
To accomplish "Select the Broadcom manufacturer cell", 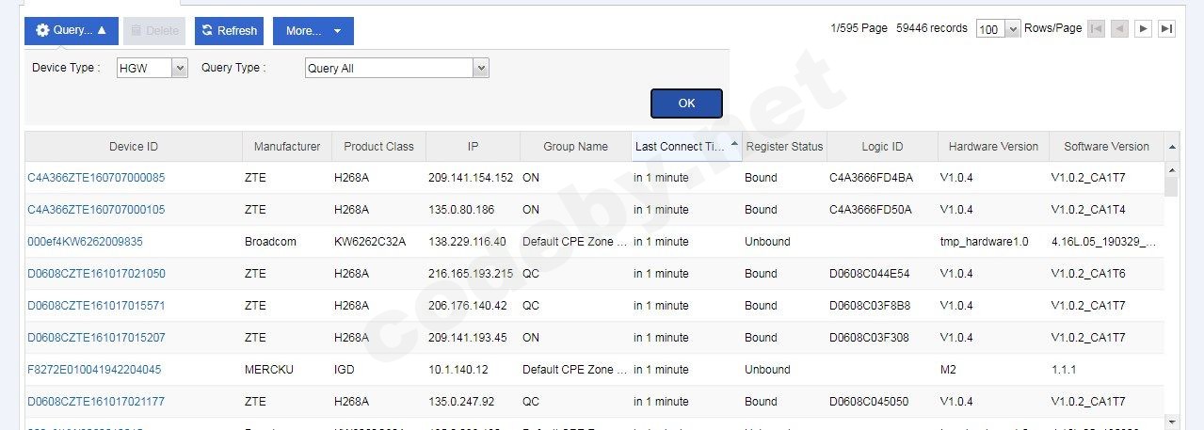I will (x=270, y=242).
